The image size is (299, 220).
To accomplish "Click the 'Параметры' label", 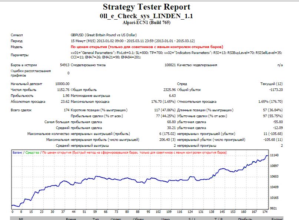I will pyautogui.click(x=20, y=55).
